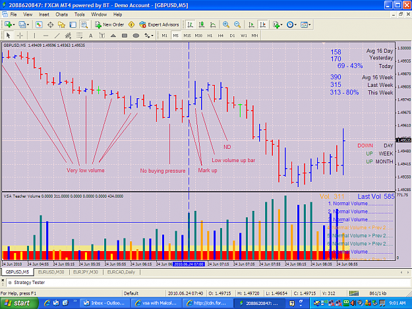
Task: Select the equidistant channel tool
Action: point(69,36)
